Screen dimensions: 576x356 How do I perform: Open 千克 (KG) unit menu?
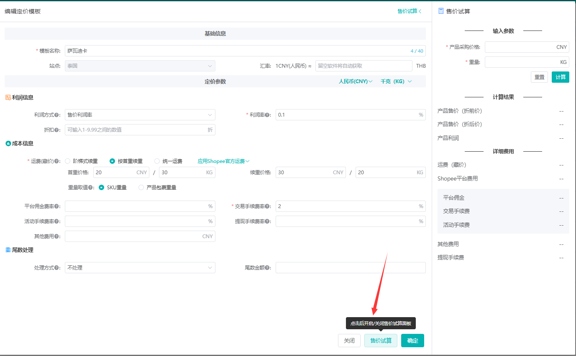396,81
